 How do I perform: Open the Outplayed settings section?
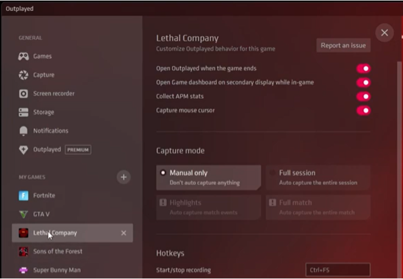click(x=73, y=149)
